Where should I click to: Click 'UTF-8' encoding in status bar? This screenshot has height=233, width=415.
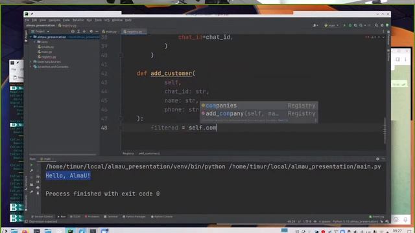pyautogui.click(x=307, y=221)
